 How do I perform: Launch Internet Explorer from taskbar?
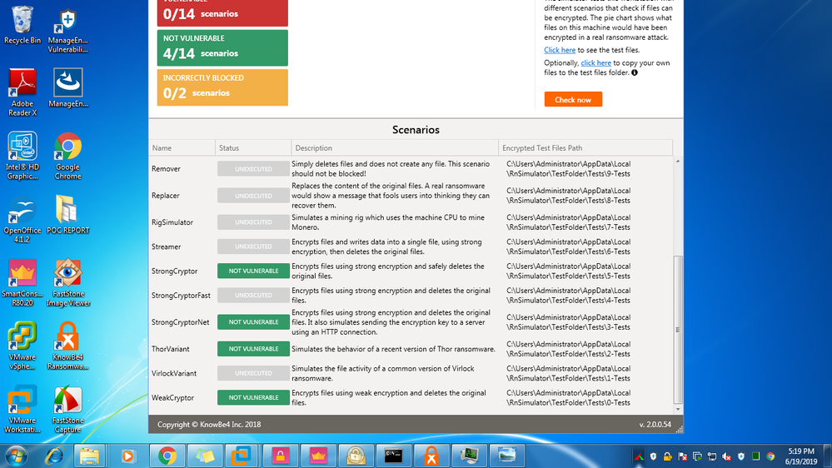click(55, 456)
